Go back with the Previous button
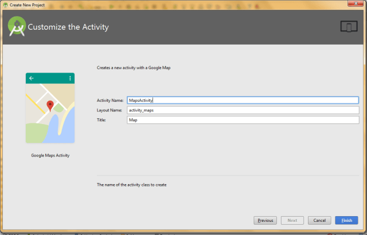This screenshot has height=235, width=367. pyautogui.click(x=265, y=220)
